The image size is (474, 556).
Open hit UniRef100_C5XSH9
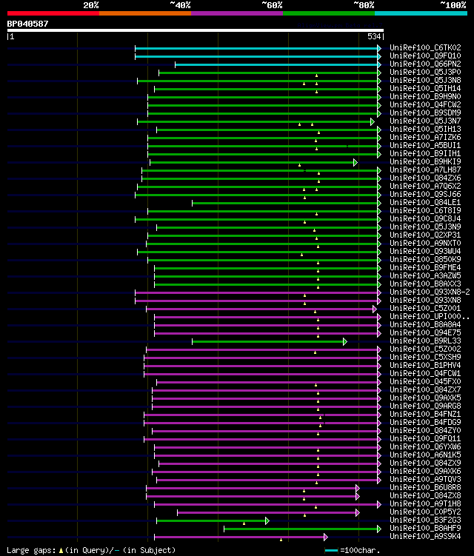click(x=425, y=358)
